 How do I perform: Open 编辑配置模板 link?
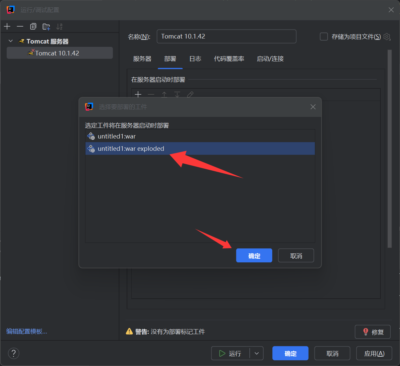coord(26,331)
